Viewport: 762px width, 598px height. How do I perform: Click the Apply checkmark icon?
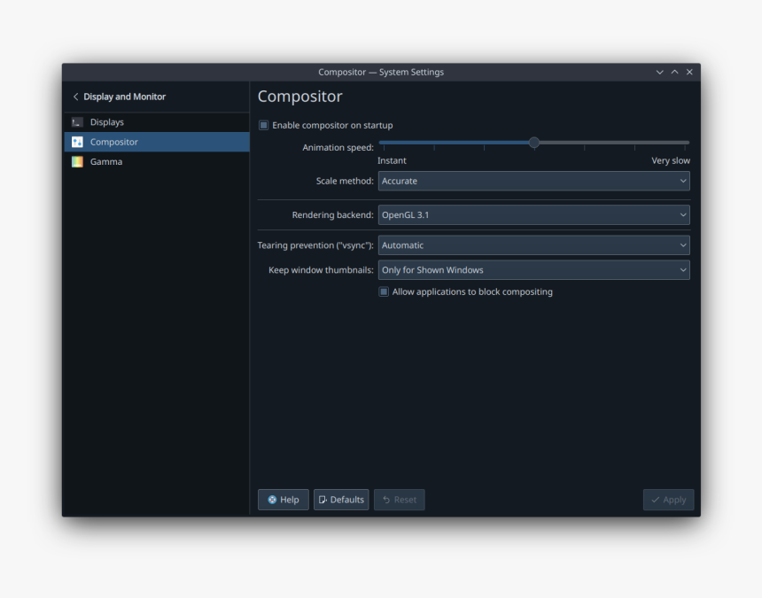click(x=655, y=500)
